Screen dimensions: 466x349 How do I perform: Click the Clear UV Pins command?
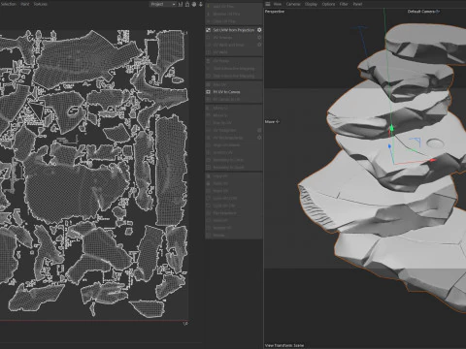coord(234,21)
